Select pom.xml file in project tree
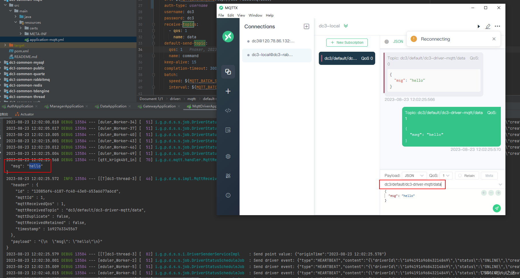This screenshot has height=278, width=520. point(21,51)
